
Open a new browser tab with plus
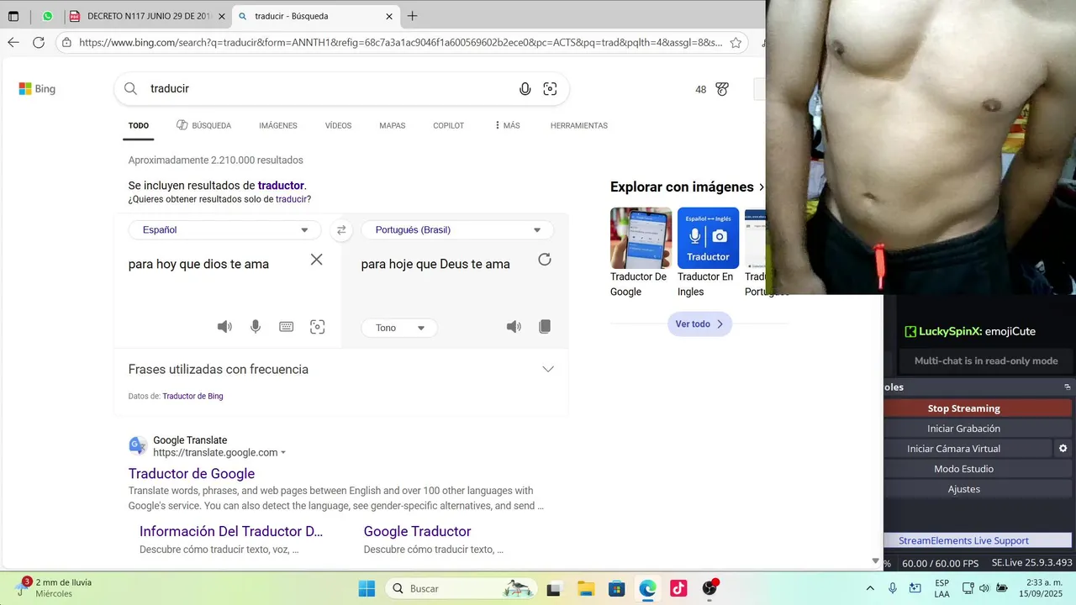tap(412, 16)
